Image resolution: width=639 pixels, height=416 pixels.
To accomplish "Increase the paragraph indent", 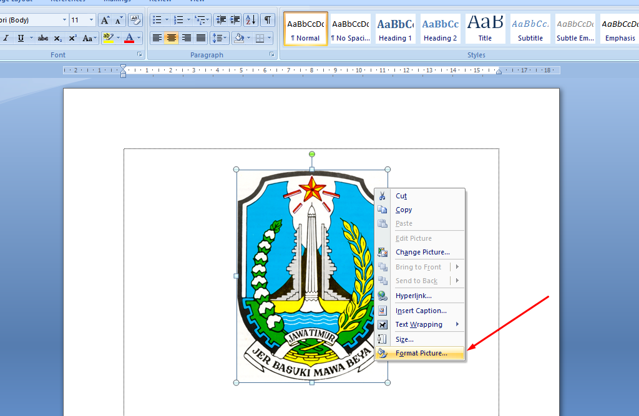I will tap(235, 20).
